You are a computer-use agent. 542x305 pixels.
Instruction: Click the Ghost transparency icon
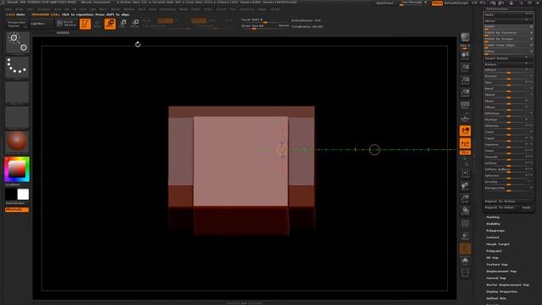[465, 248]
